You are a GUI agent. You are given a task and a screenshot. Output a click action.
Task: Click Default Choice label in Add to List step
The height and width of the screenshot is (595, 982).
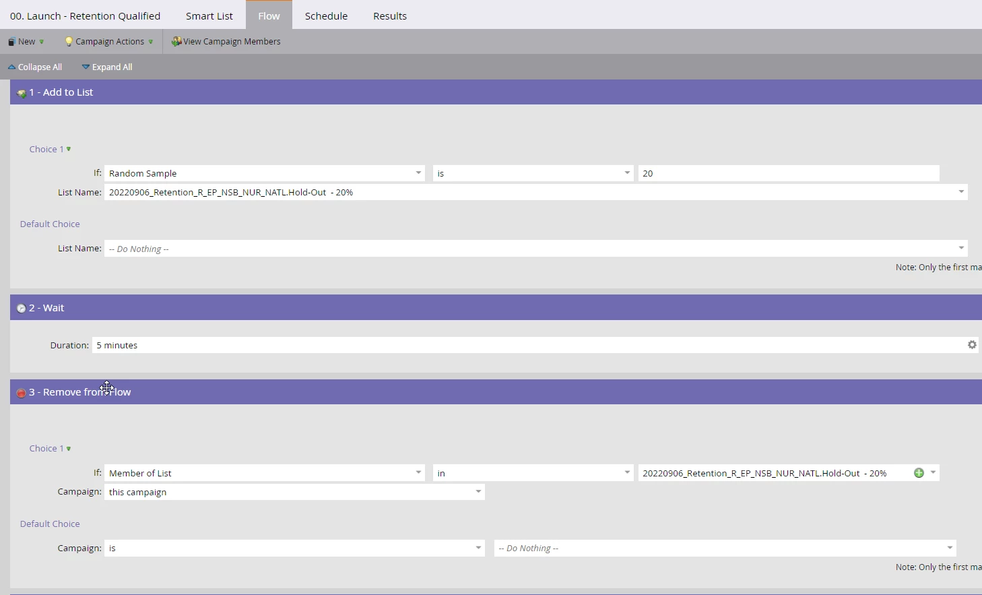coord(50,224)
